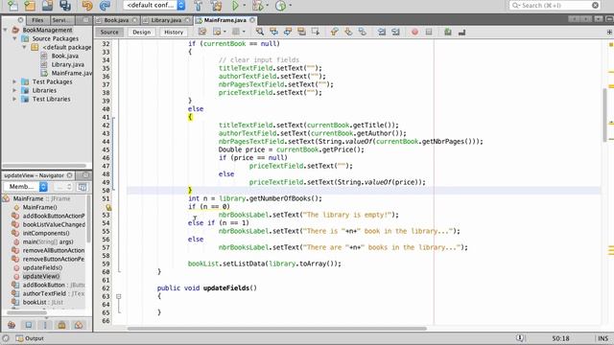Viewport: 614px width, 345px height.
Task: Open the Book.java editor tab
Action: point(116,20)
